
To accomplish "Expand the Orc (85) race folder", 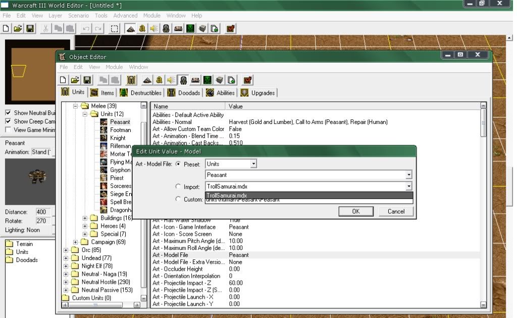I will (66, 250).
